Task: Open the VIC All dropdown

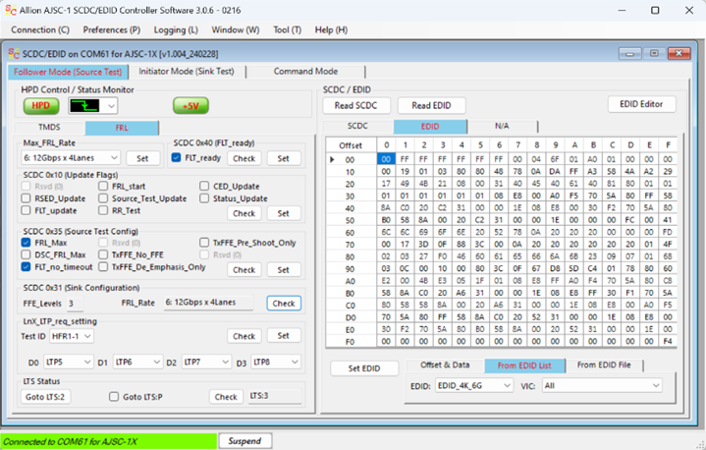Action: (x=602, y=385)
